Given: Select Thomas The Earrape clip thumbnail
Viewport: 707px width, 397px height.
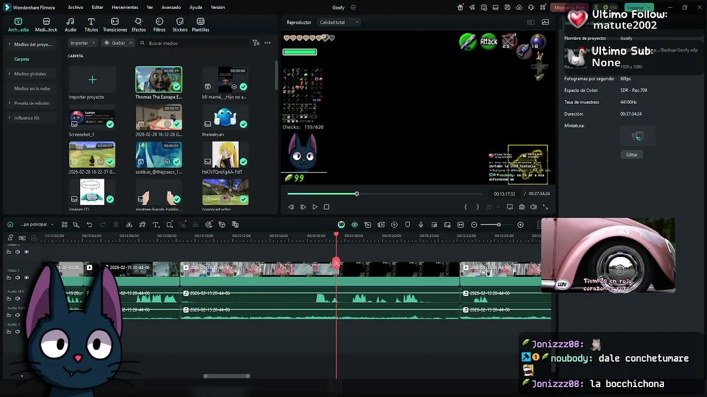Looking at the screenshot, I should click(159, 79).
